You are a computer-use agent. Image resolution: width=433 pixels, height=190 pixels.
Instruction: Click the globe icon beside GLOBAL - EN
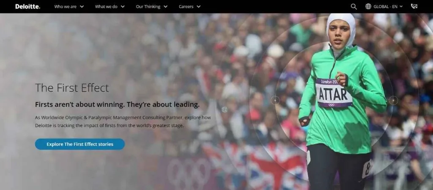coord(368,6)
